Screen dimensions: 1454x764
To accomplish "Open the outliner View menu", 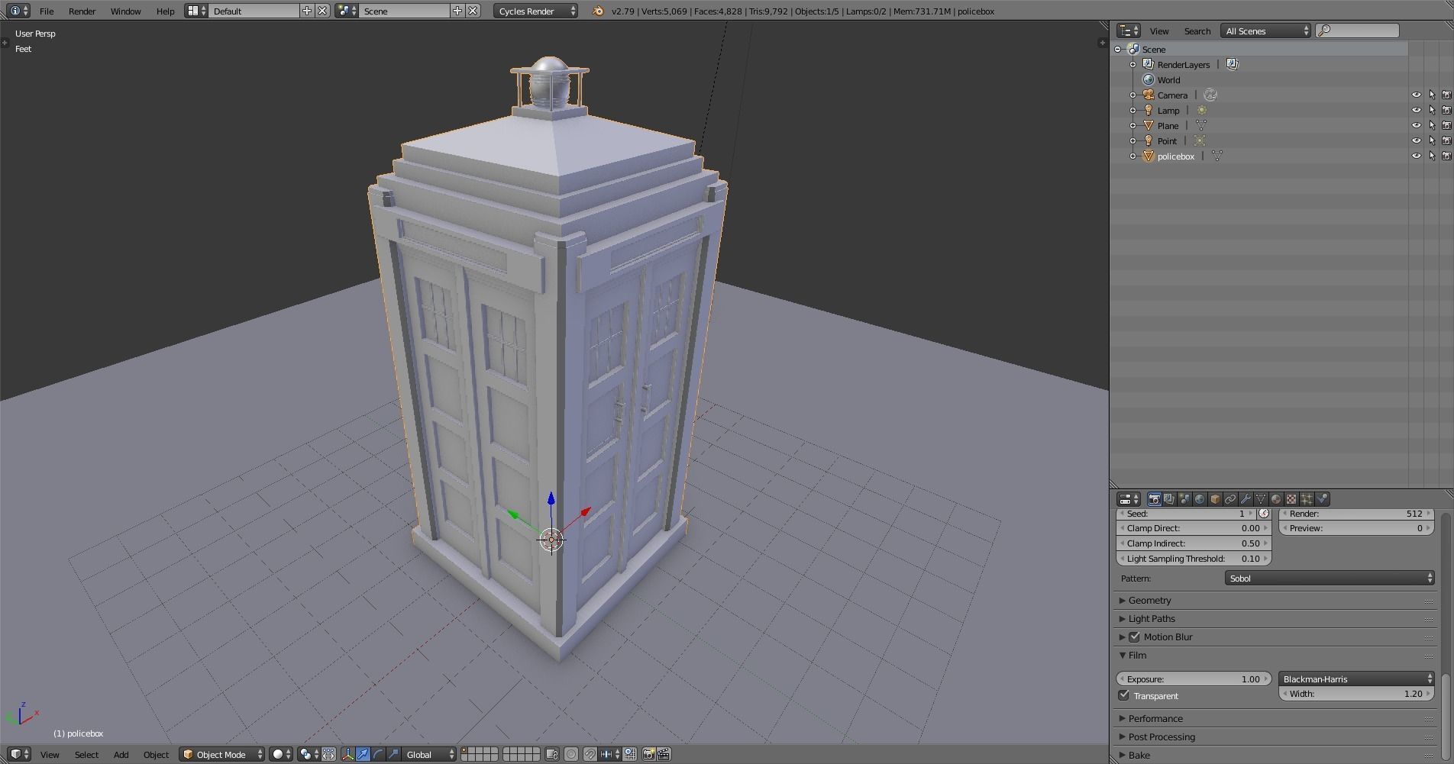I will tap(1159, 31).
